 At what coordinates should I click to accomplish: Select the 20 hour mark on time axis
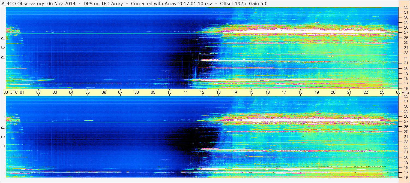[333, 92]
